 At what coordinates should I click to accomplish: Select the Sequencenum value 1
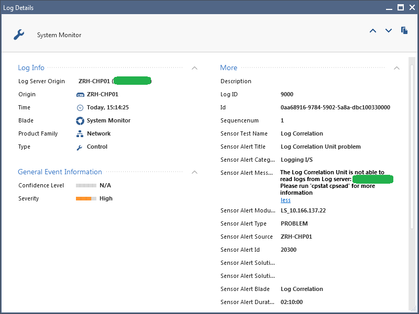click(282, 120)
